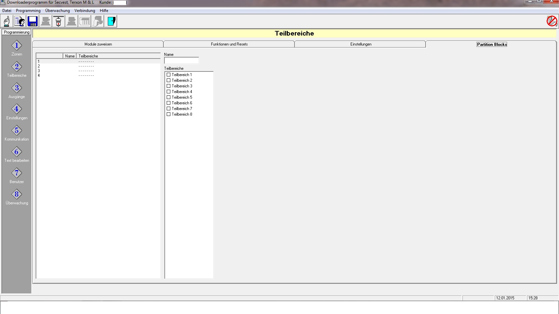Click the blue floppy disk save icon
This screenshot has width=559, height=314.
pos(33,21)
